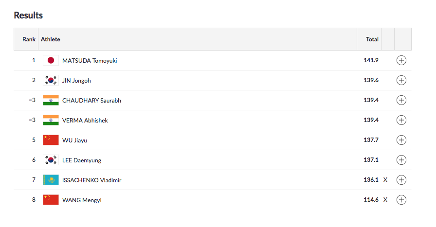Viewport: 436px width, 227px height.
Task: Click Kazakhstan flag beside ISSACHENKO
Action: (51, 180)
